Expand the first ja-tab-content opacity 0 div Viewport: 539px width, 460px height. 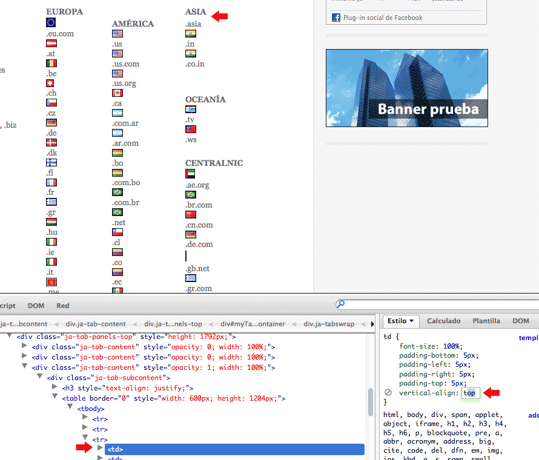pyautogui.click(x=24, y=345)
